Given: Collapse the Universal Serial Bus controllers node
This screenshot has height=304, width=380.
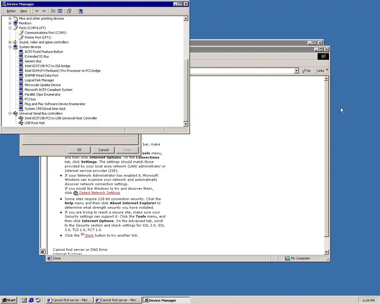Looking at the screenshot, I should point(10,113).
